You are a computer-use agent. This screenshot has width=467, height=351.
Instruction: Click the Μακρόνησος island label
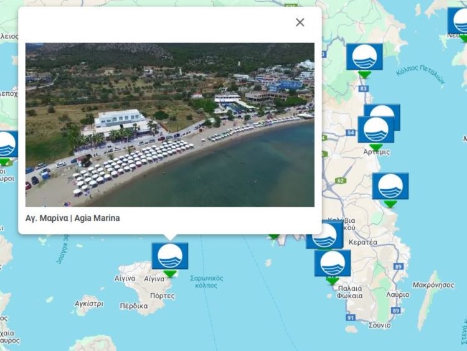point(433,285)
